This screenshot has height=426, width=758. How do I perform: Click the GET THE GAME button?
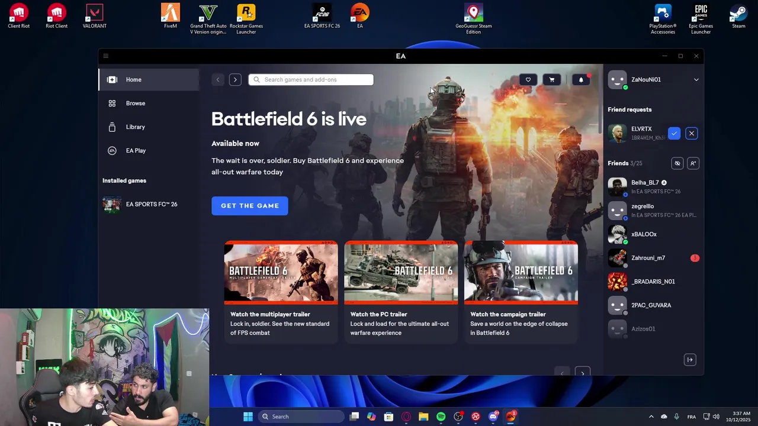(250, 206)
